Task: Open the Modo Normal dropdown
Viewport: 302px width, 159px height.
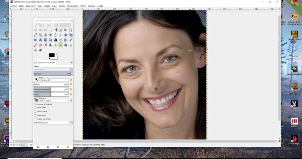Action: tap(55, 69)
